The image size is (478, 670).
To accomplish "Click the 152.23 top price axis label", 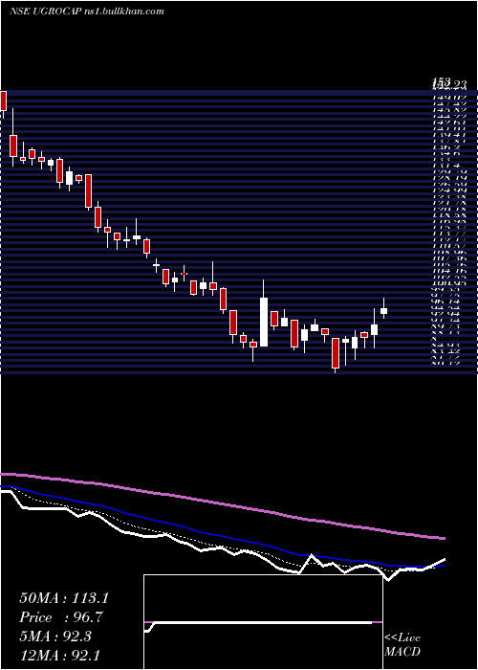I will pos(448,84).
